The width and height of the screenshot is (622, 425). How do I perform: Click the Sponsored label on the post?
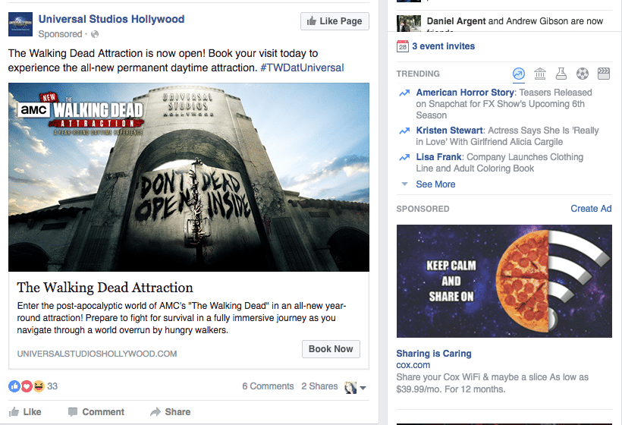click(60, 34)
